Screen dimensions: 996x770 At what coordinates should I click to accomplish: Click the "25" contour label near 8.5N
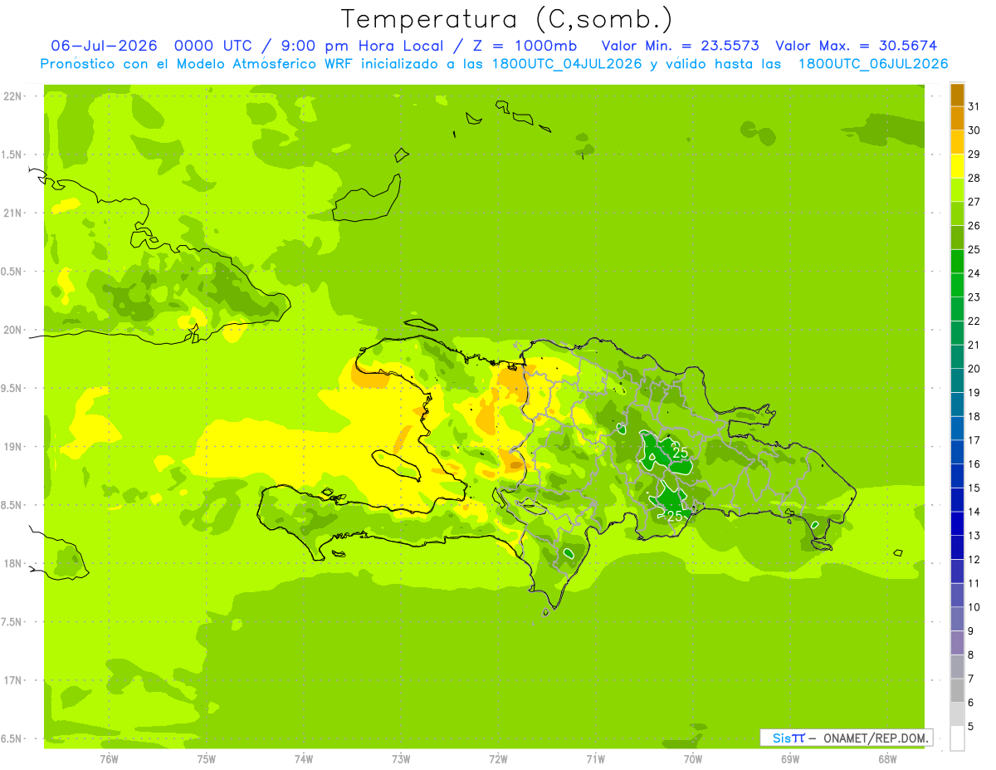pos(675,516)
